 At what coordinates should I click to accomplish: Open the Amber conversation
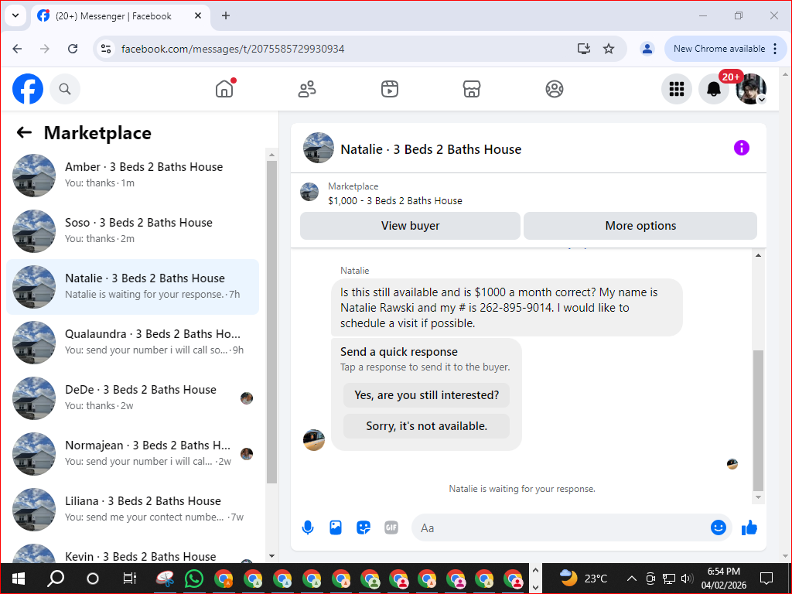pos(133,176)
